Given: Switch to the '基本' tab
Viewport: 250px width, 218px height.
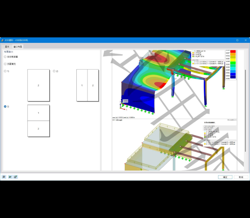Looking at the screenshot, I should point(7,47).
